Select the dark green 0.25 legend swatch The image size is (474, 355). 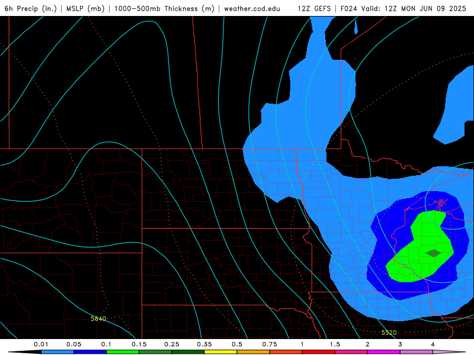188,352
